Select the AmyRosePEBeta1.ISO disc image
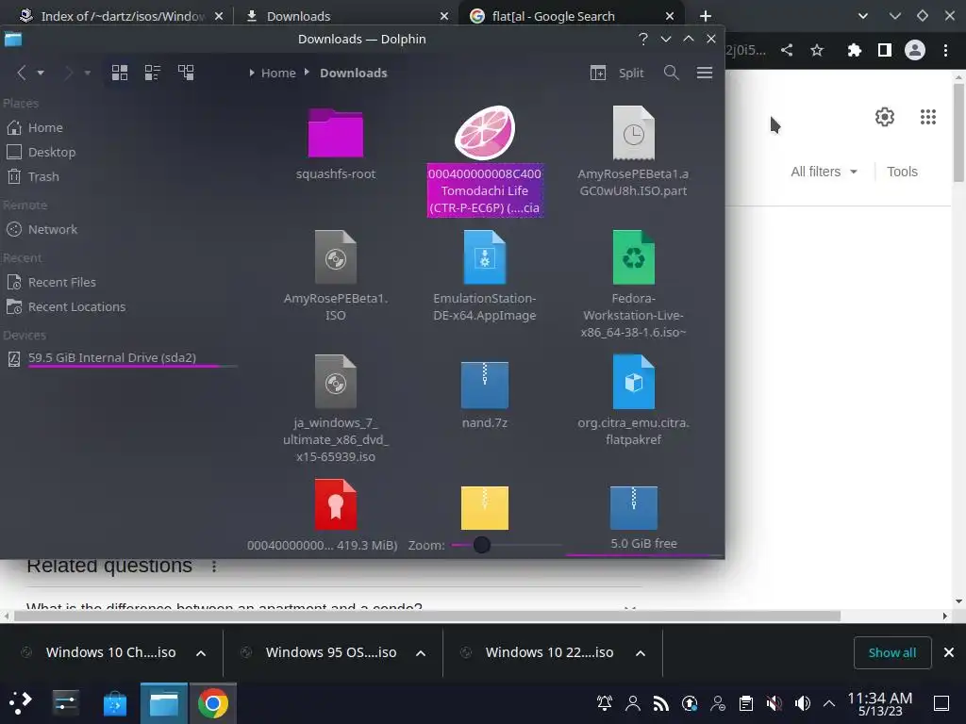 [336, 276]
